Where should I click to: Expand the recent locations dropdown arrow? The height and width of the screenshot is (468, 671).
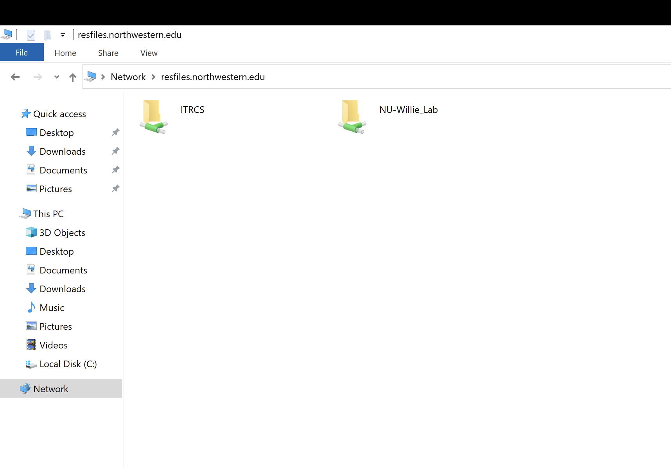pyautogui.click(x=57, y=77)
